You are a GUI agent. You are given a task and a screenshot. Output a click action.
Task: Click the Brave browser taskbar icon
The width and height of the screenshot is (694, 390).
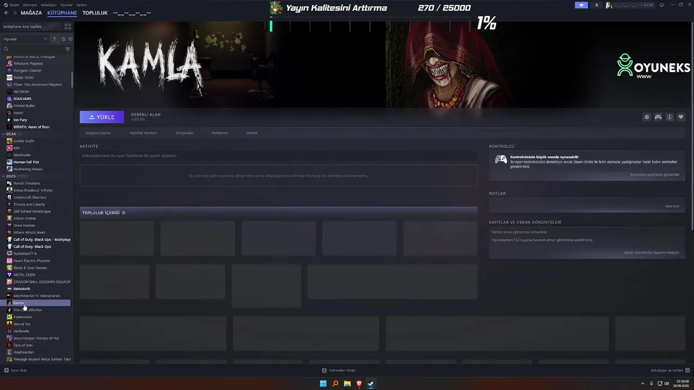coord(359,383)
